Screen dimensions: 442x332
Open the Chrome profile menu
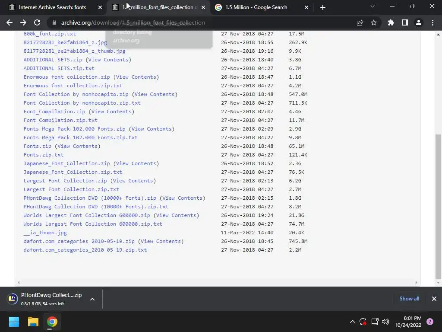pos(419,22)
